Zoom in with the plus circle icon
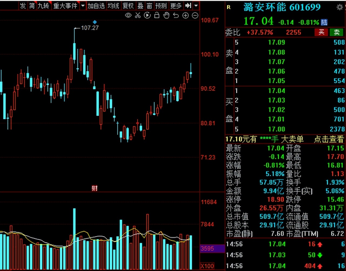 pos(185,15)
